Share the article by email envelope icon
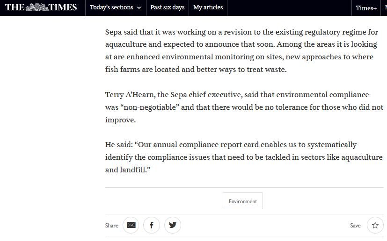 [x=131, y=225]
